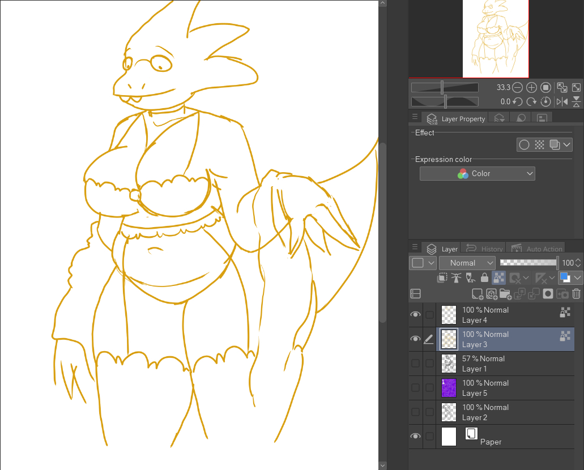Create a new raster layer
This screenshot has width=584, height=470.
click(477, 293)
